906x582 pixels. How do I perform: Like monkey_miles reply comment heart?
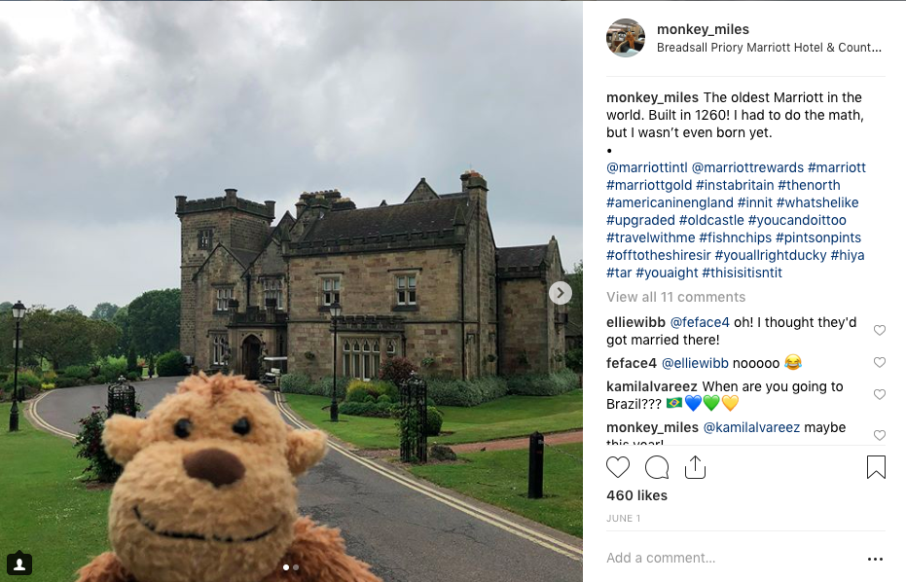[x=880, y=435]
